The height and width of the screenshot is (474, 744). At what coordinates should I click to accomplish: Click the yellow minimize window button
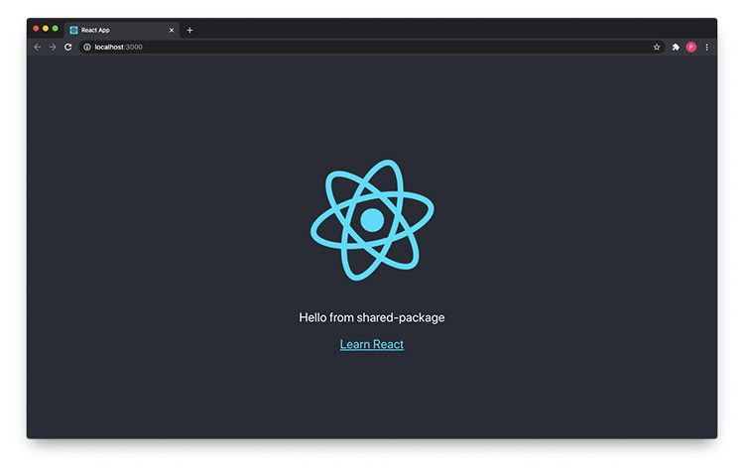pos(46,29)
